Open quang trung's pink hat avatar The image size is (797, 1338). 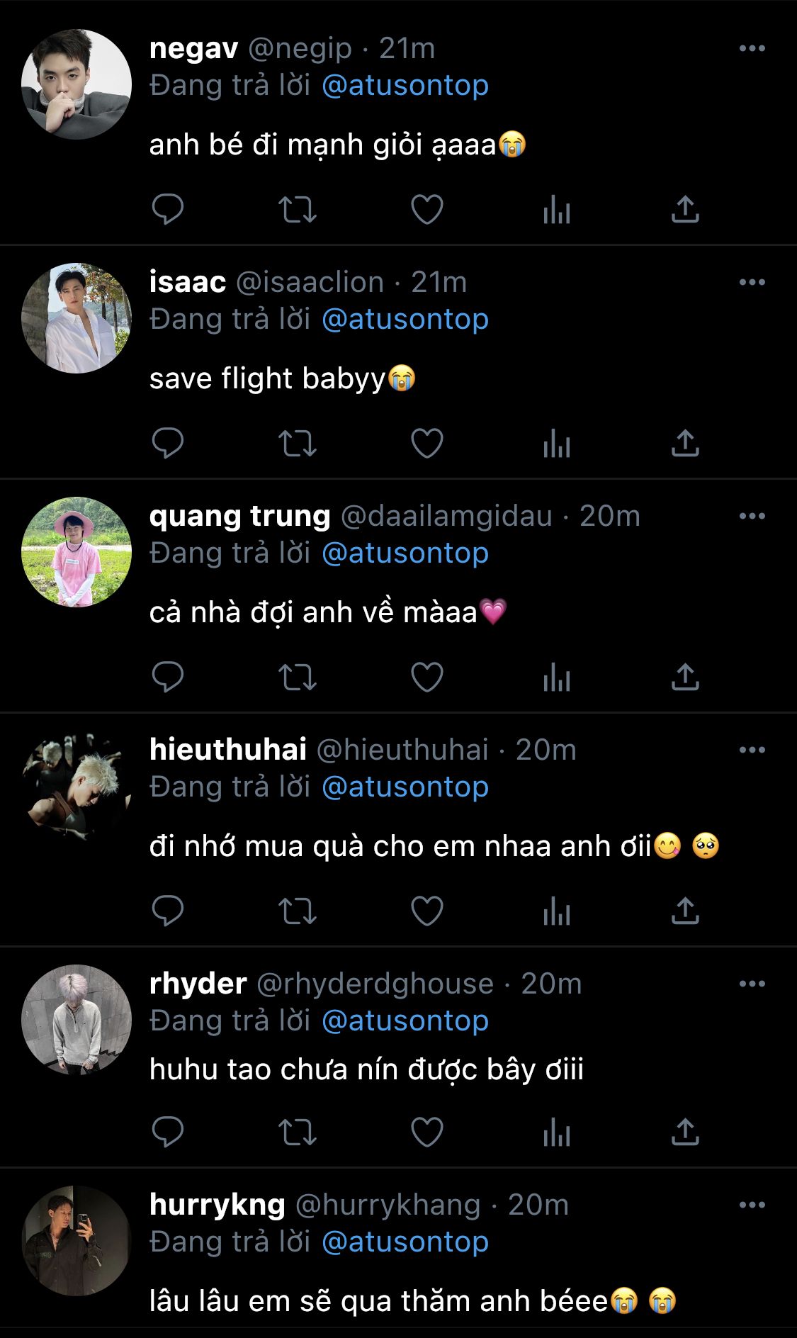(x=77, y=551)
